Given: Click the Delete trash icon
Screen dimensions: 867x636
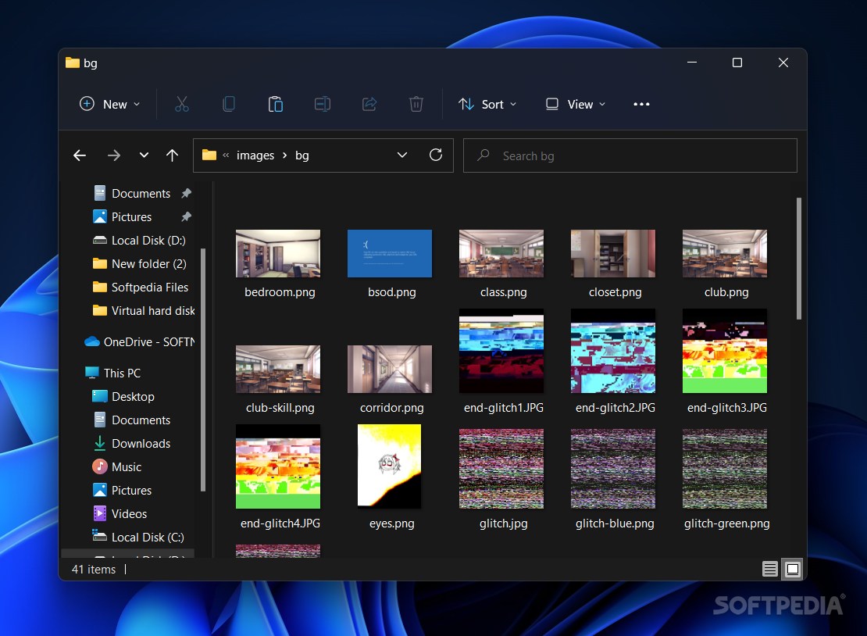Looking at the screenshot, I should [416, 104].
